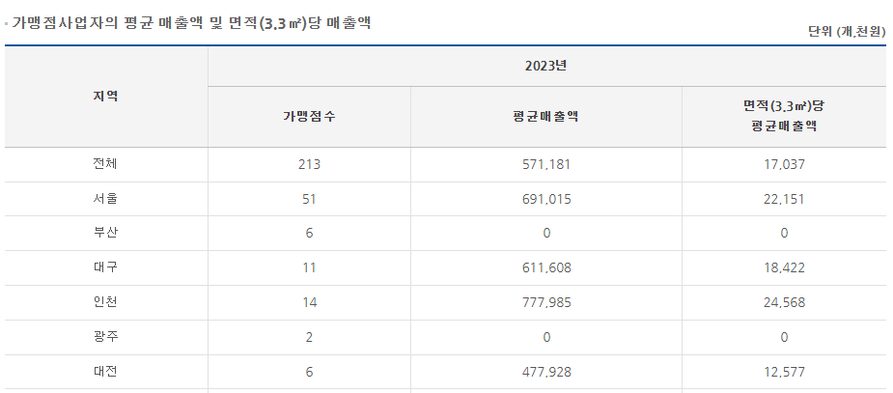Image resolution: width=893 pixels, height=393 pixels.
Task: Click the 광주 franchise count 2
Action: point(309,337)
